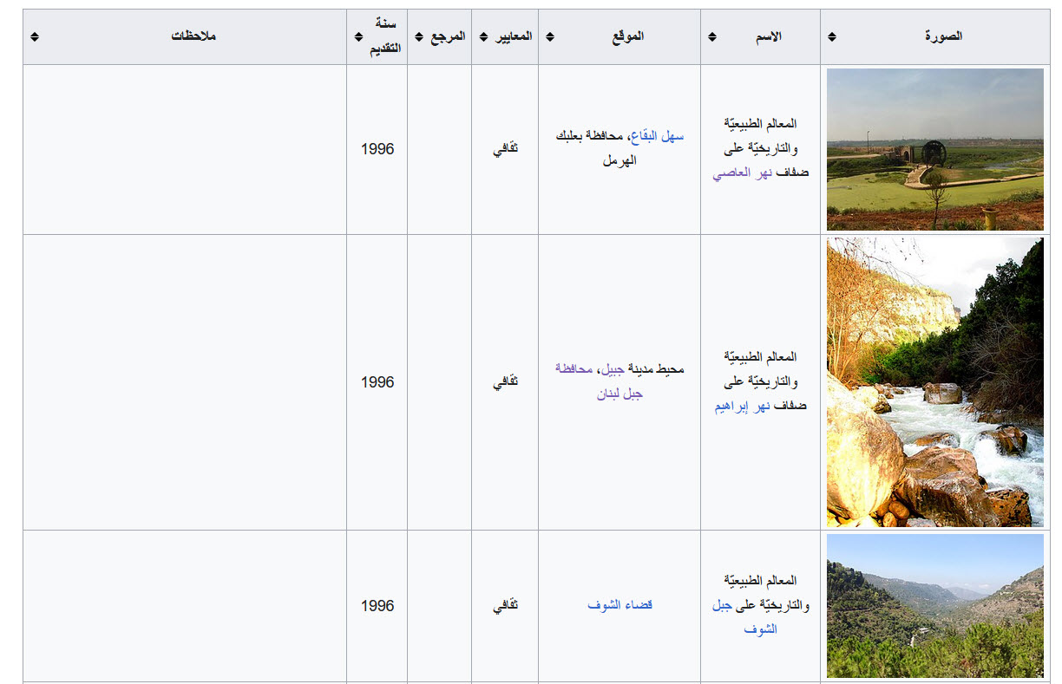
Task: Select ثقافي in the نهر العاصي row
Action: 505,149
